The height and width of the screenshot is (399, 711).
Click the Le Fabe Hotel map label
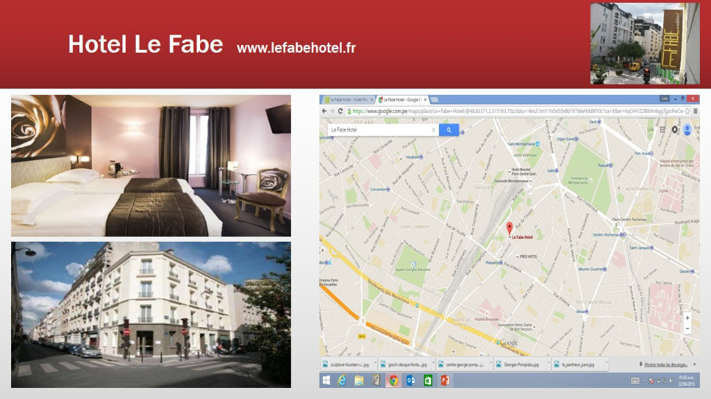pyautogui.click(x=522, y=237)
